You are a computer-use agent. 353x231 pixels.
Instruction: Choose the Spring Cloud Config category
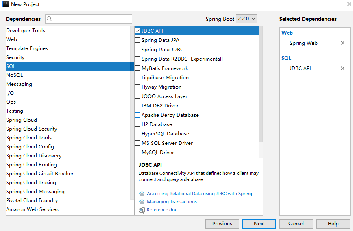[30, 147]
